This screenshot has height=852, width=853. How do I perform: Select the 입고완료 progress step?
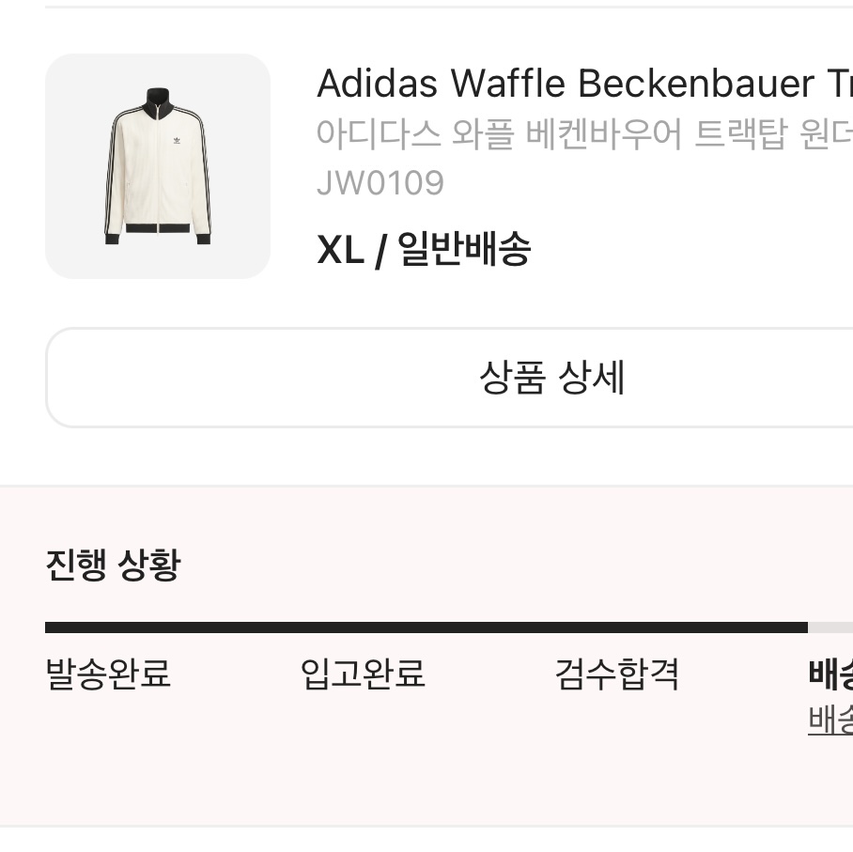[363, 674]
